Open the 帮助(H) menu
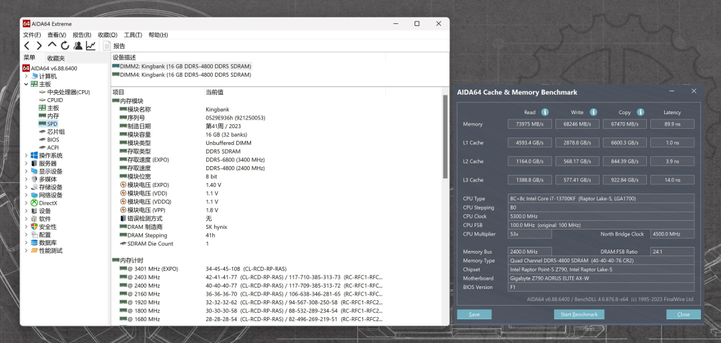The width and height of the screenshot is (721, 343). 158,35
